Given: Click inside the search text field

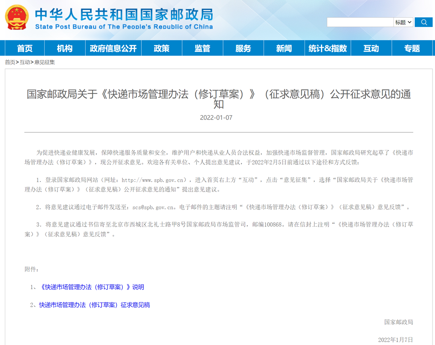Looking at the screenshot, I should pyautogui.click(x=360, y=22).
